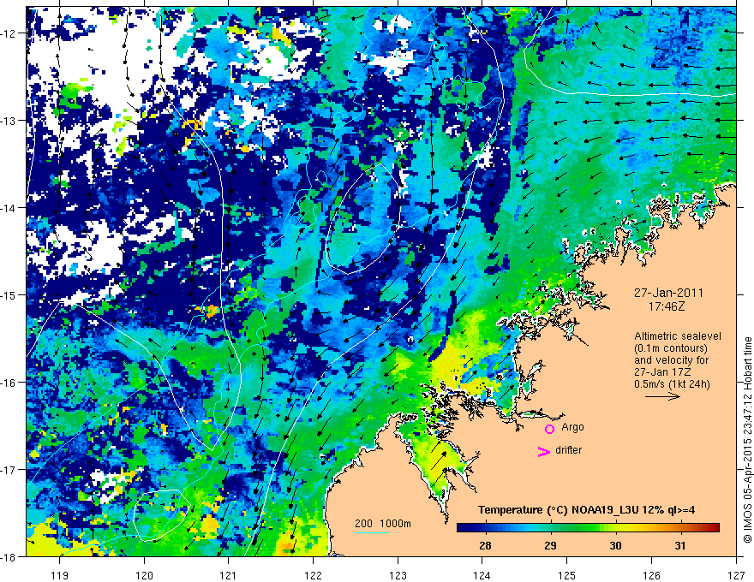Click the longitude axis label 123

(398, 575)
